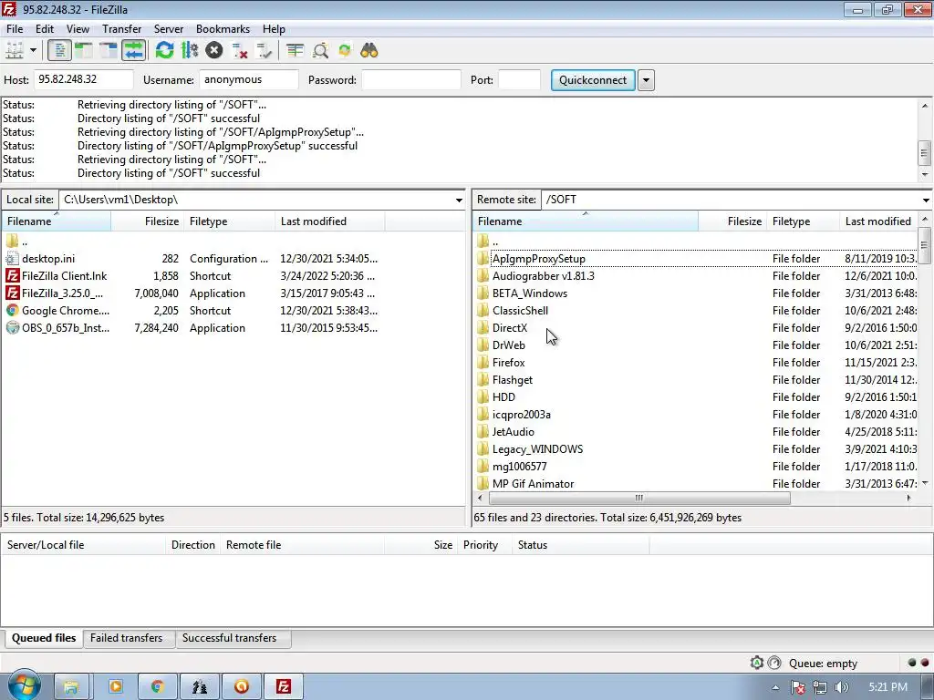Reconnect to the last server

[264, 51]
